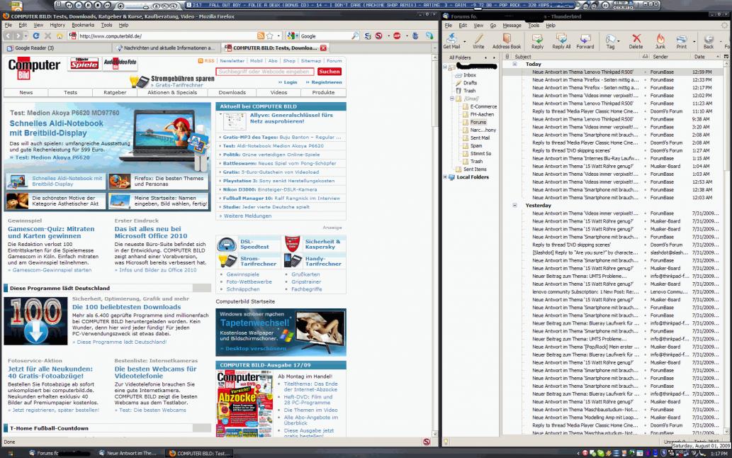Open the Thunderbird Go menu
Image resolution: width=732 pixels, height=458 pixels.
492,26
